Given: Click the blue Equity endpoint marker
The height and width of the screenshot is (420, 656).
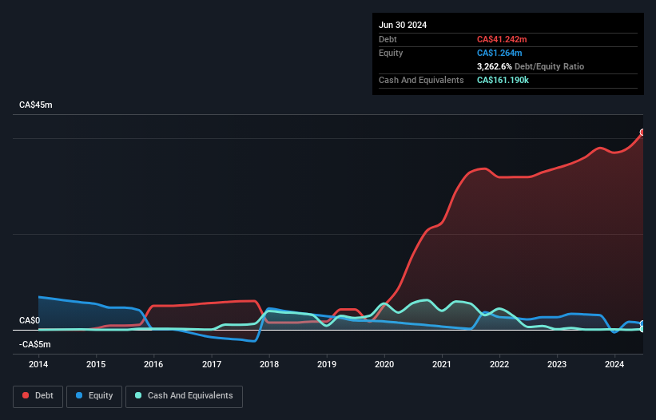Looking at the screenshot, I should [x=642, y=323].
